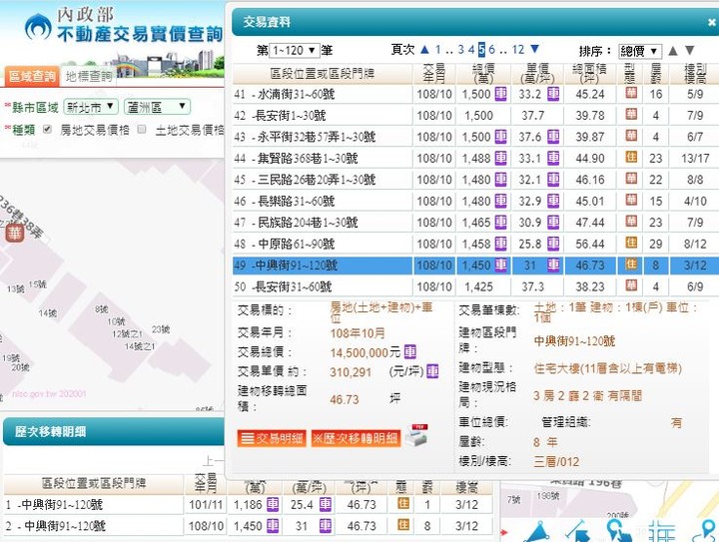Click 車 icon next to 14,500,000元

click(410, 352)
